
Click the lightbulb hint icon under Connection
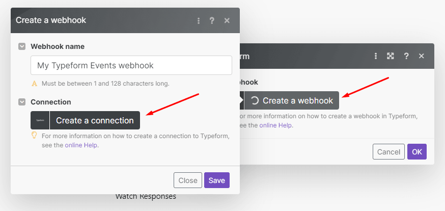(x=34, y=135)
